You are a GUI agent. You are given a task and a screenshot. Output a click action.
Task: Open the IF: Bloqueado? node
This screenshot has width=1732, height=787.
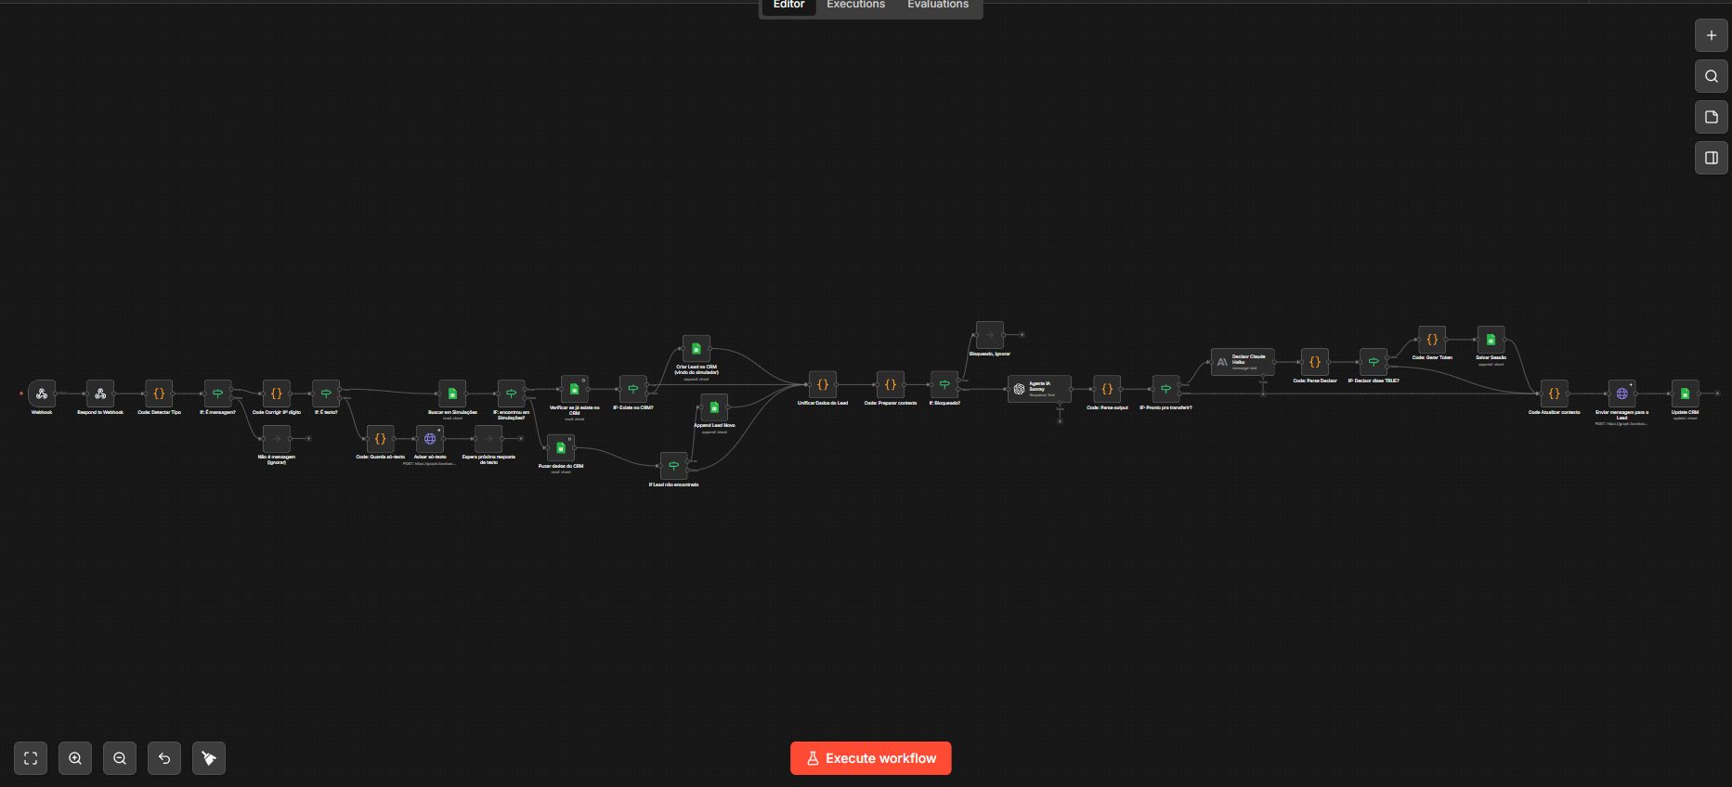tap(944, 384)
